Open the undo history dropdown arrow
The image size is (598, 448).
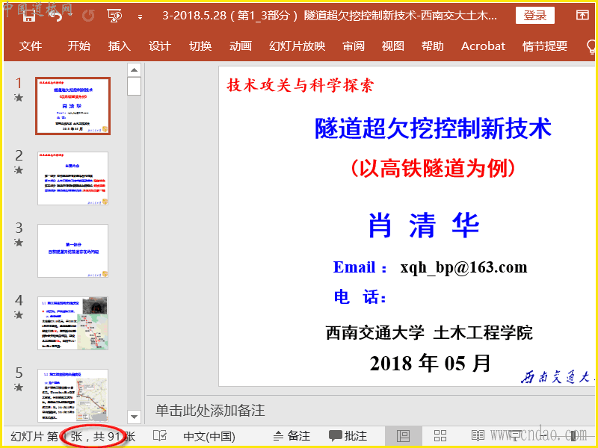coord(70,16)
